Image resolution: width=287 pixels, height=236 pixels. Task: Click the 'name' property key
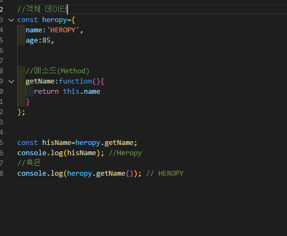point(34,30)
